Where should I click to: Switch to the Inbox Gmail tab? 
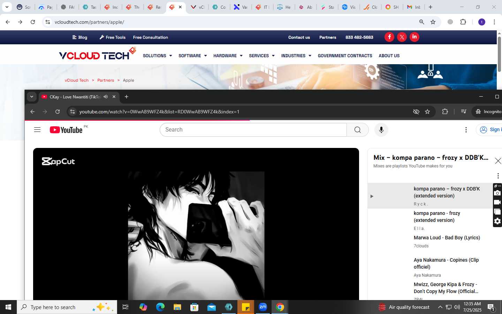coord(414,7)
